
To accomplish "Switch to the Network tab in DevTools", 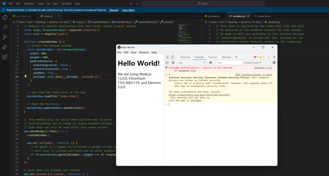I will [x=226, y=57].
